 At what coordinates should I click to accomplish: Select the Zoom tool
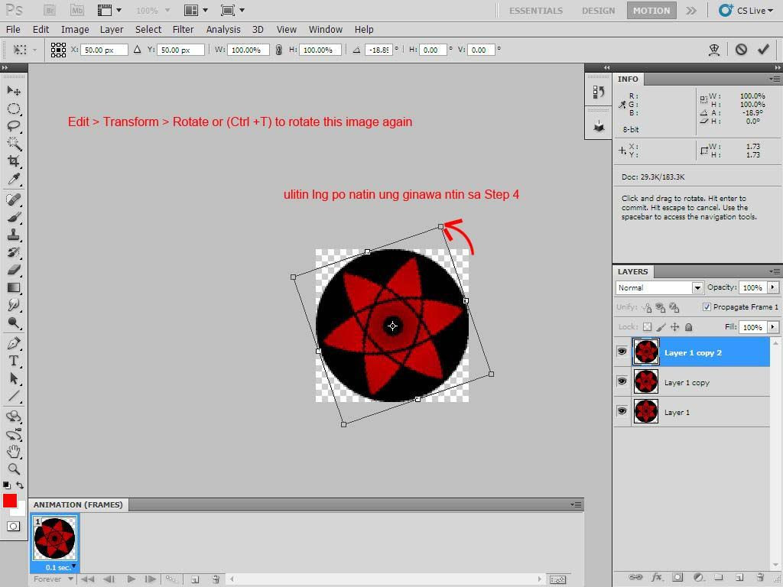point(14,469)
